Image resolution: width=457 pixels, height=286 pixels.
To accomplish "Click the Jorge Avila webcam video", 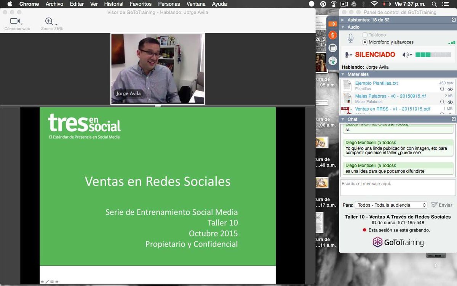I will tap(158, 69).
